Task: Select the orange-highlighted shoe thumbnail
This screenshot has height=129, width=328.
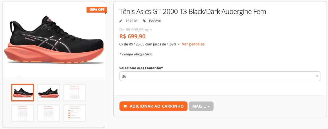Action: pos(23,93)
